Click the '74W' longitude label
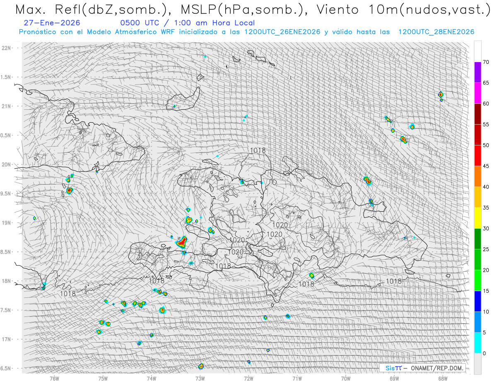 pyautogui.click(x=152, y=378)
